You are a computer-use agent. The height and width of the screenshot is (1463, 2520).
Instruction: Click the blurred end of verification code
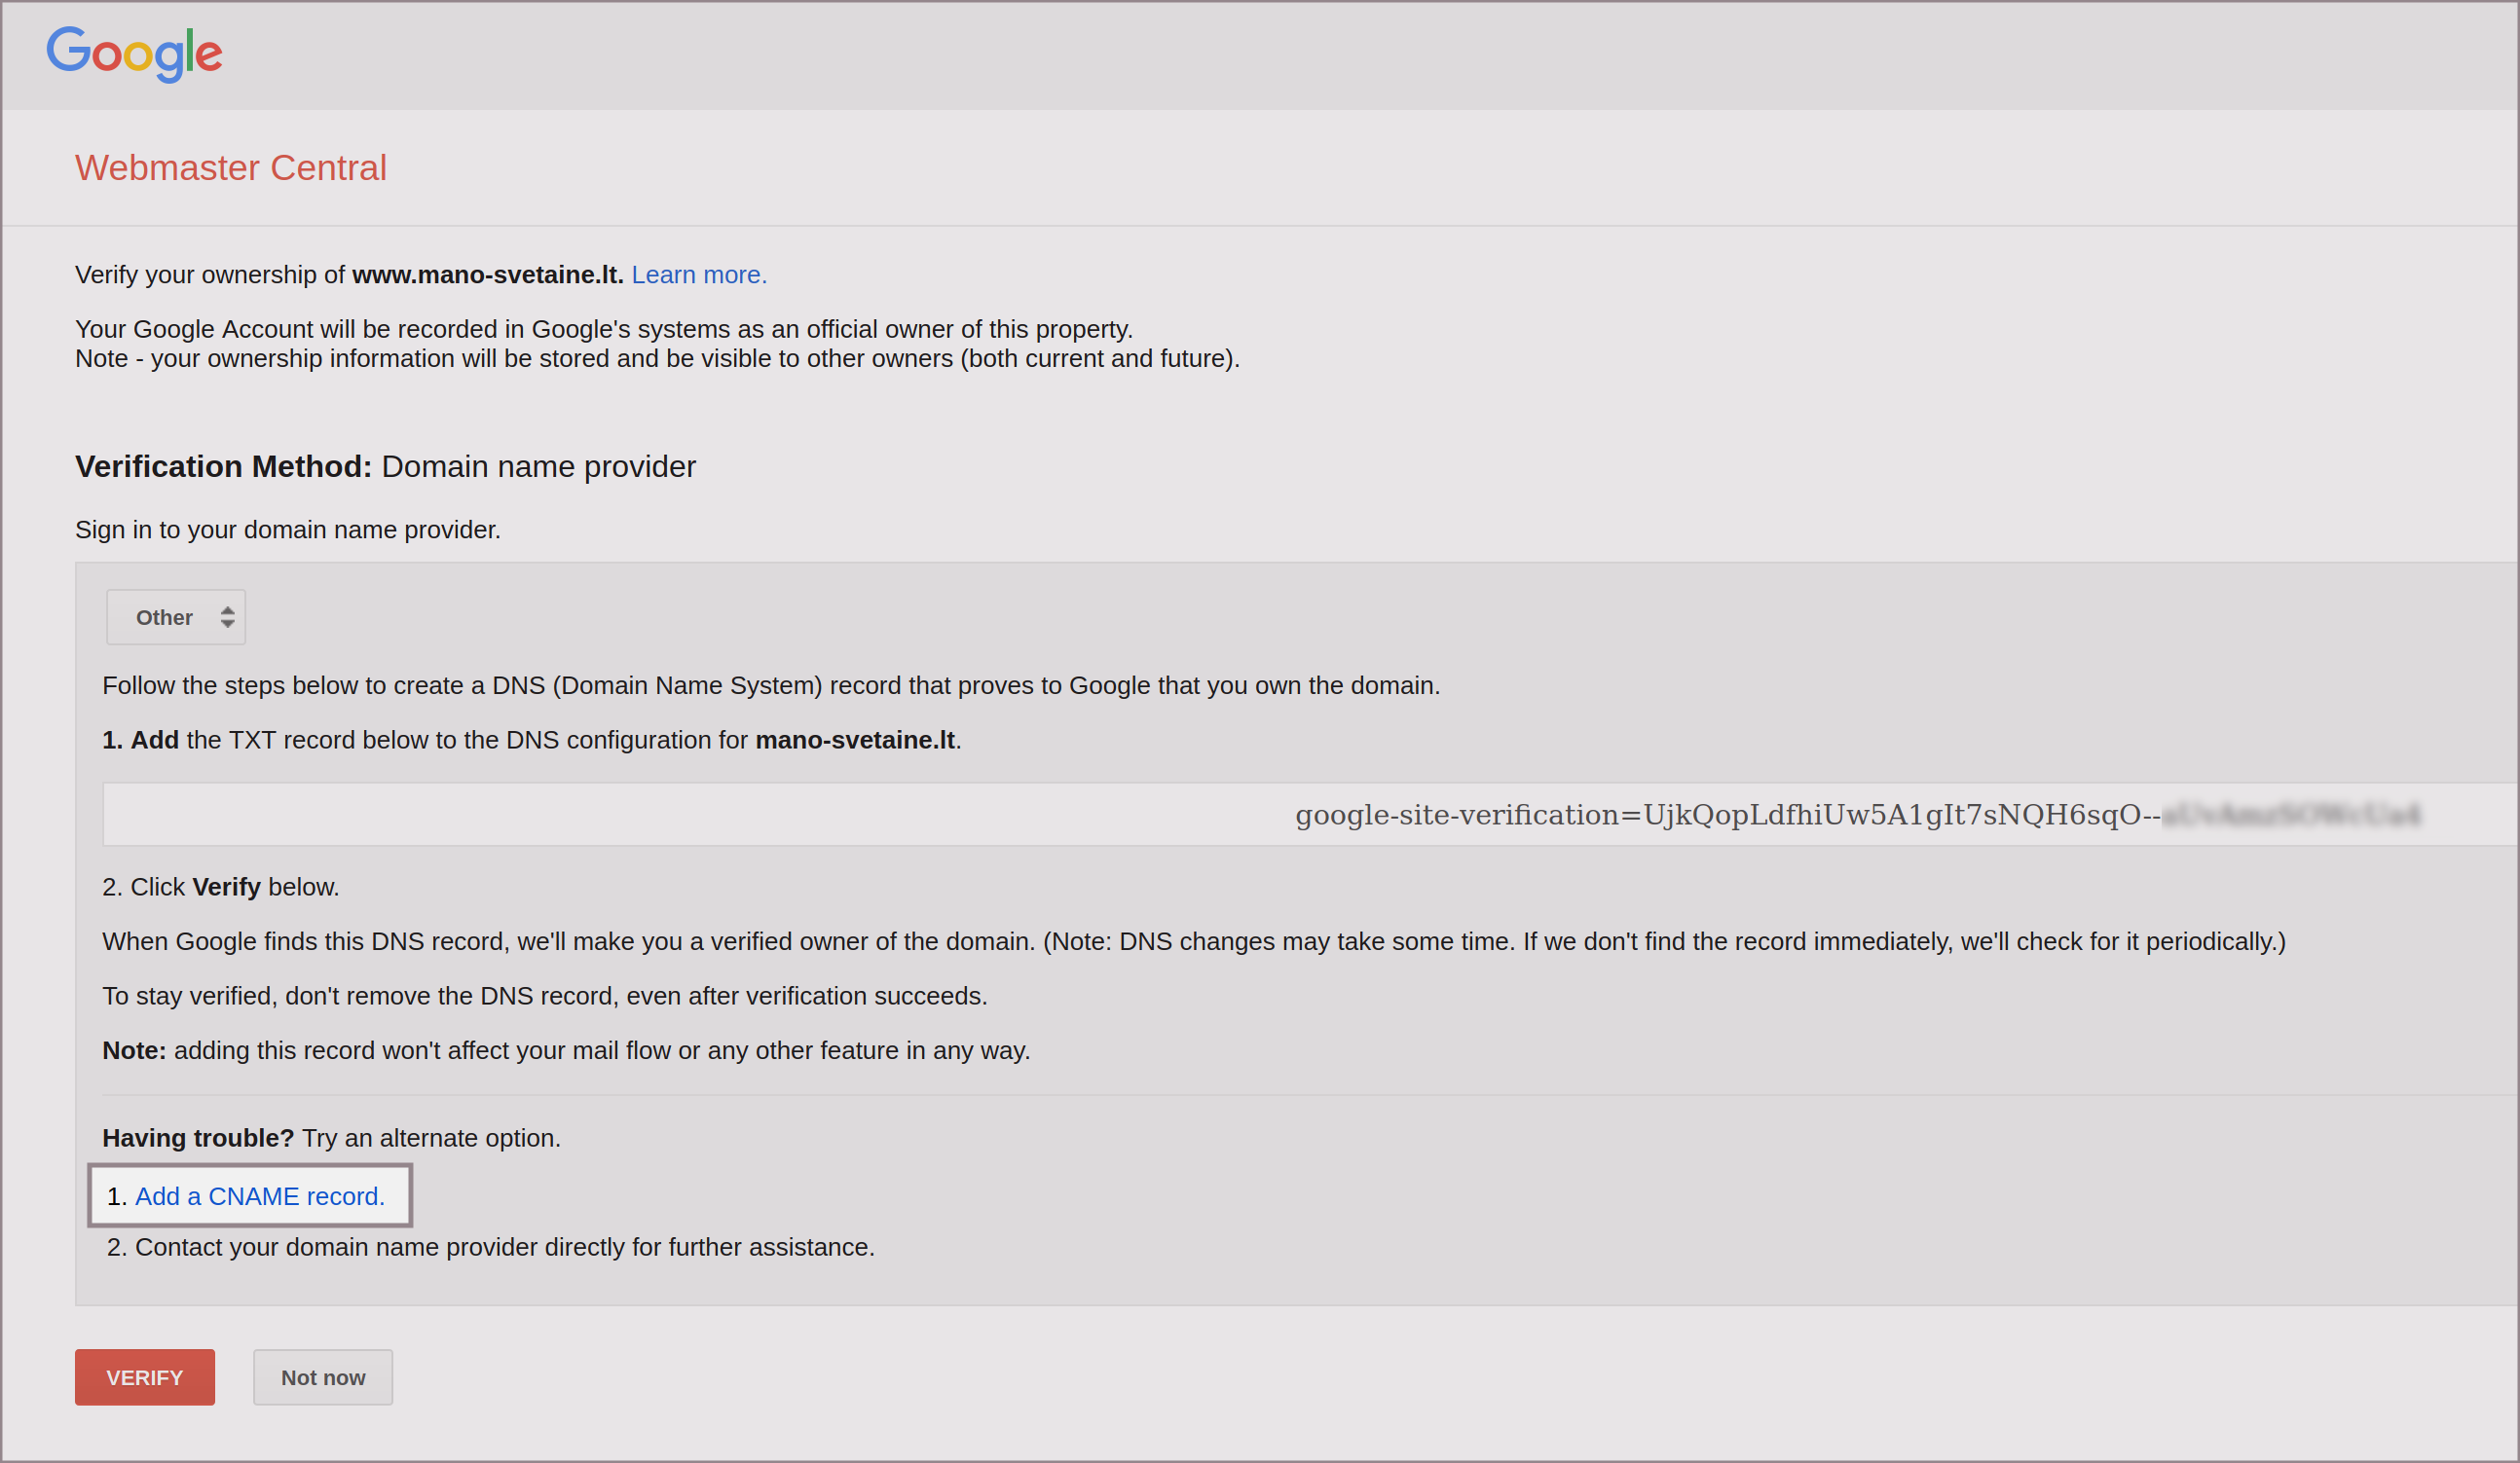[2290, 816]
